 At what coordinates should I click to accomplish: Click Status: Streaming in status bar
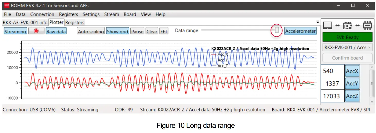click(x=80, y=110)
